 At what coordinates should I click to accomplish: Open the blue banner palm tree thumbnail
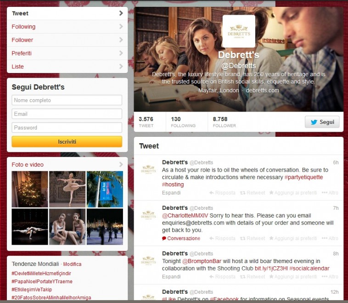[x=105, y=189]
